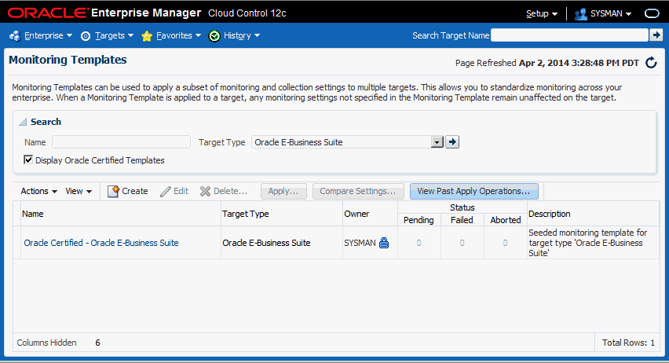Open the Setup menu
The image size is (669, 363).
542,13
